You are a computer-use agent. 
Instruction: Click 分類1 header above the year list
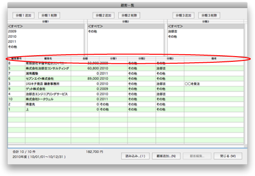click(46, 21)
